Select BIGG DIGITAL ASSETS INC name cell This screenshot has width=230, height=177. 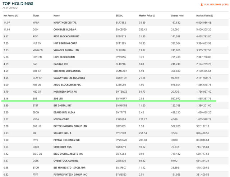coord(68,154)
